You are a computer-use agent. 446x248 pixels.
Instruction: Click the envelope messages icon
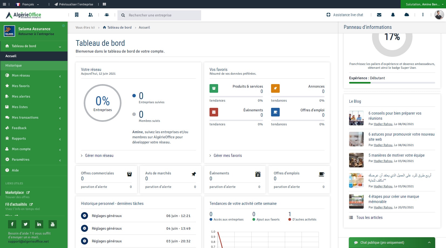point(379,15)
